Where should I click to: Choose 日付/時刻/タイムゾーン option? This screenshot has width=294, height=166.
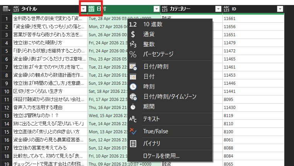tap(169, 96)
